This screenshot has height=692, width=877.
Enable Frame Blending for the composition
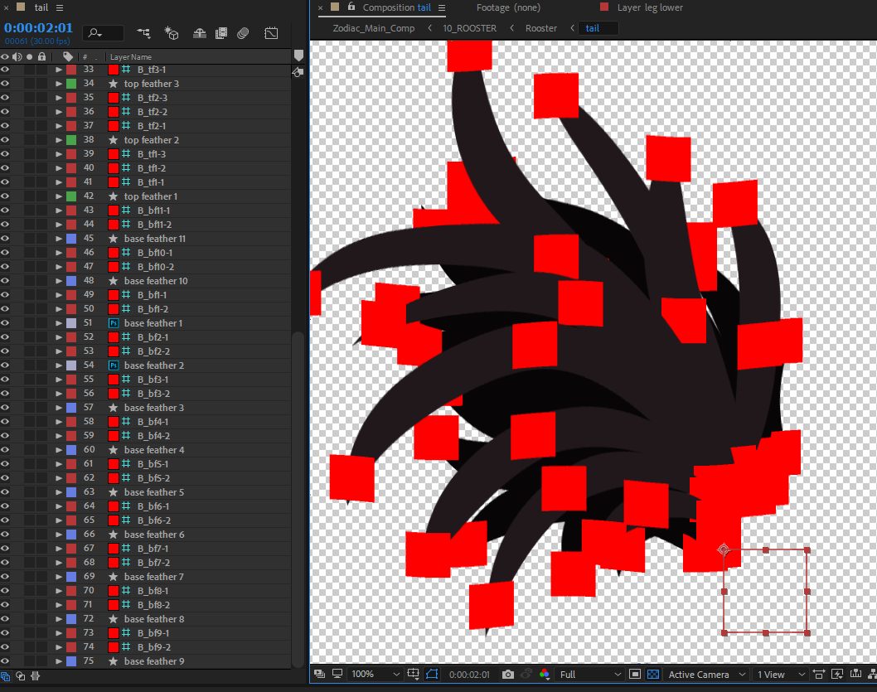click(x=221, y=33)
